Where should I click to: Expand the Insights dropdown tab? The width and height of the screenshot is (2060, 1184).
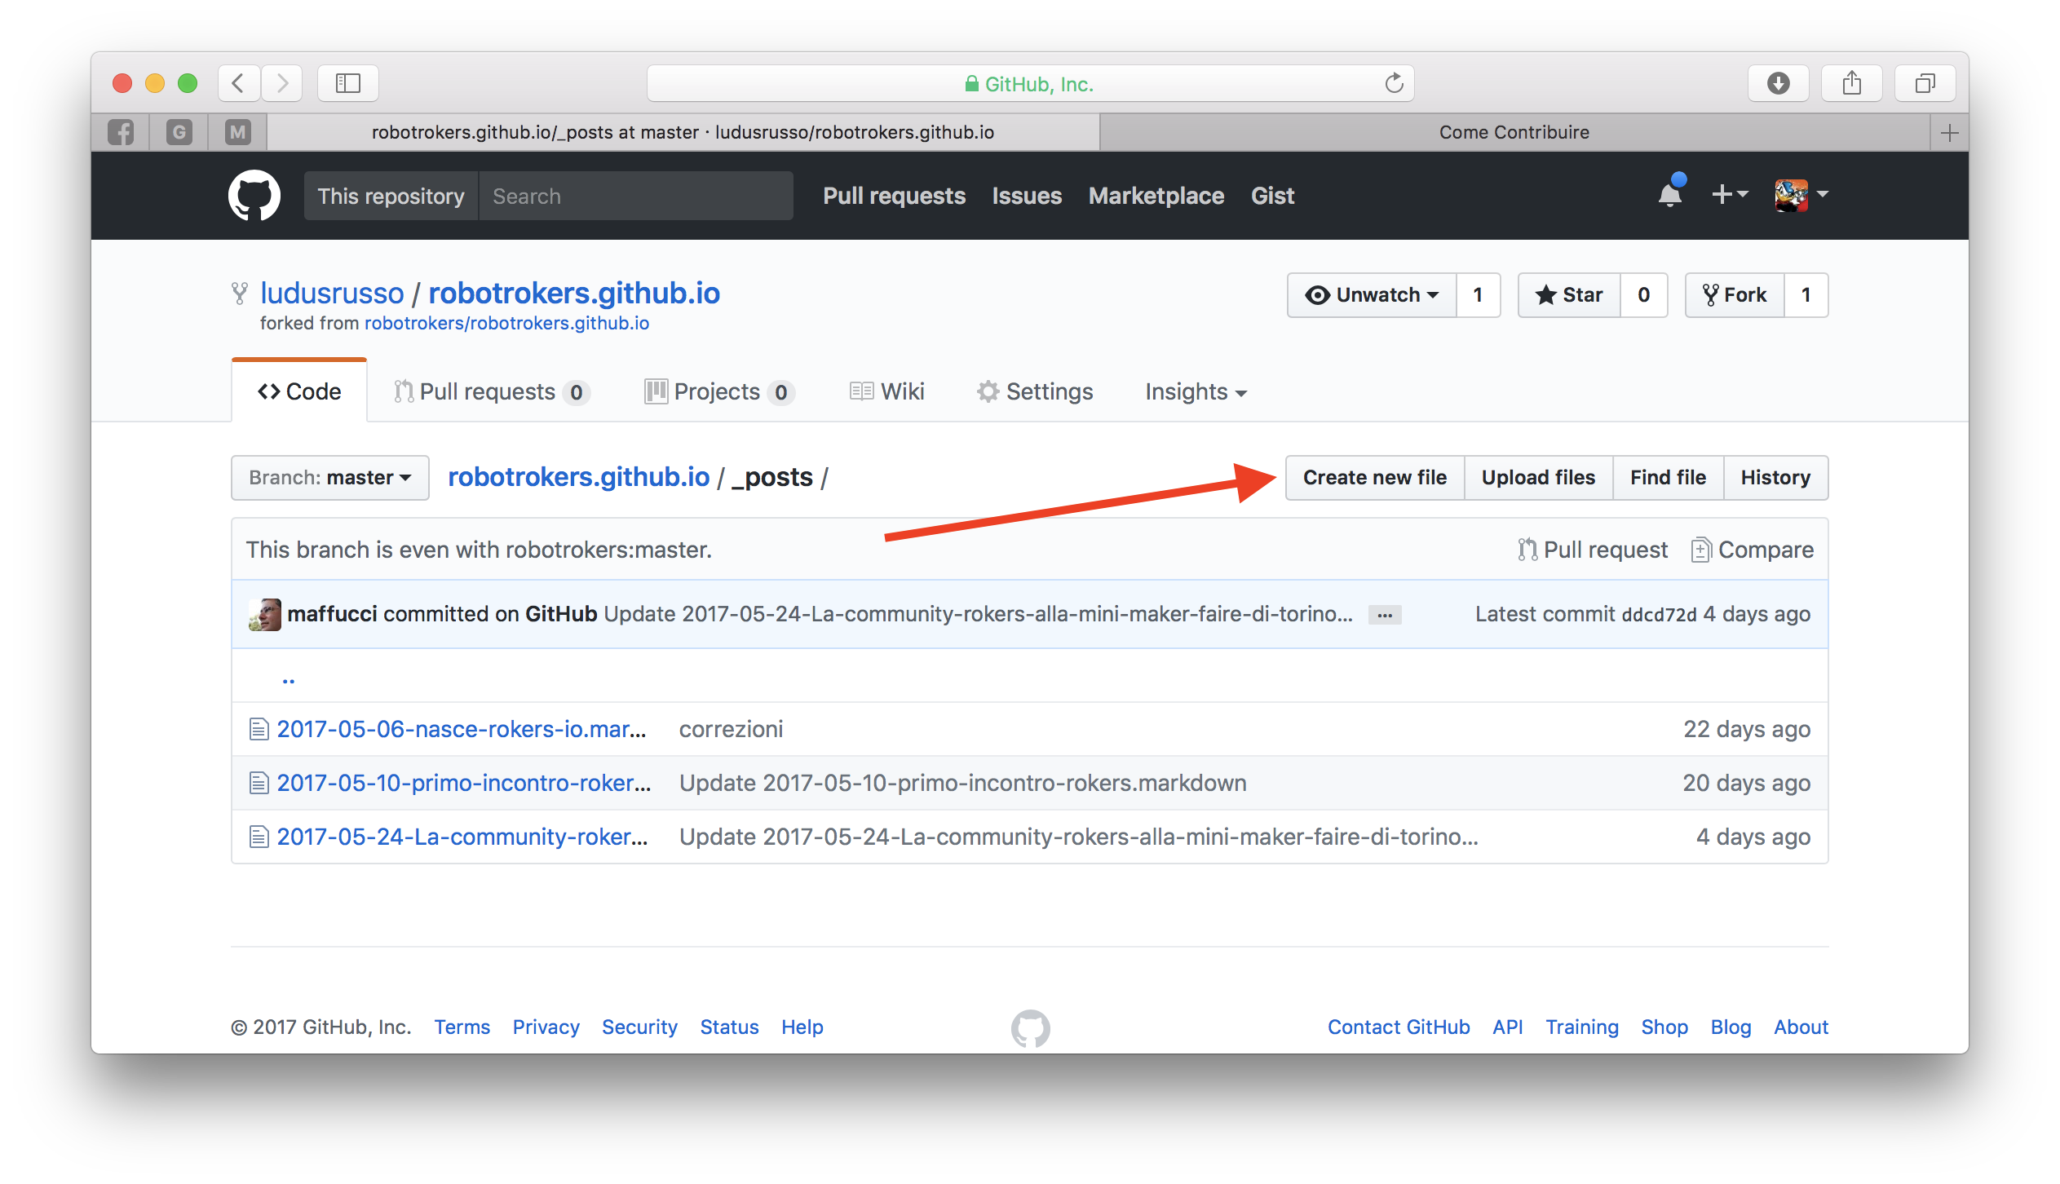point(1195,392)
